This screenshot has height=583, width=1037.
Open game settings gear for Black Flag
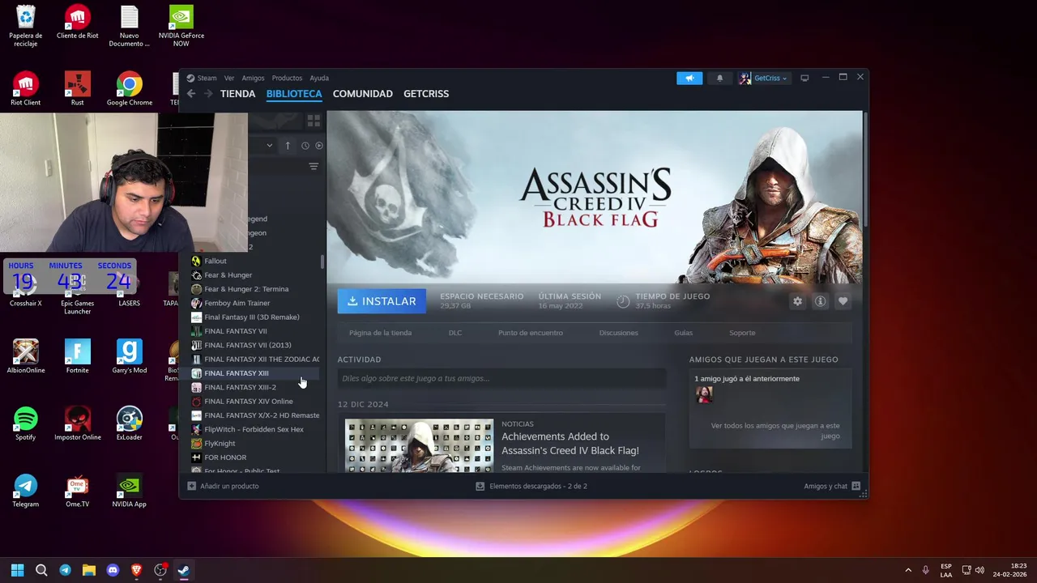[x=797, y=301]
